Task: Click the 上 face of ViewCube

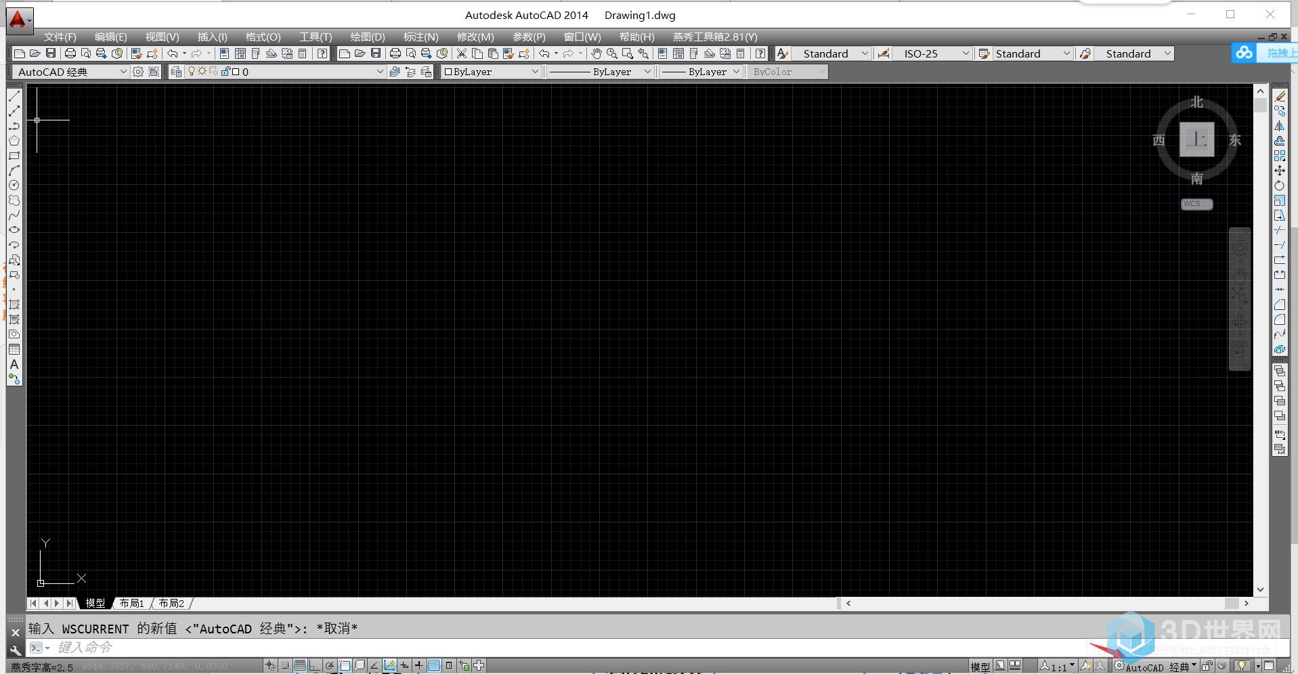Action: tap(1196, 140)
